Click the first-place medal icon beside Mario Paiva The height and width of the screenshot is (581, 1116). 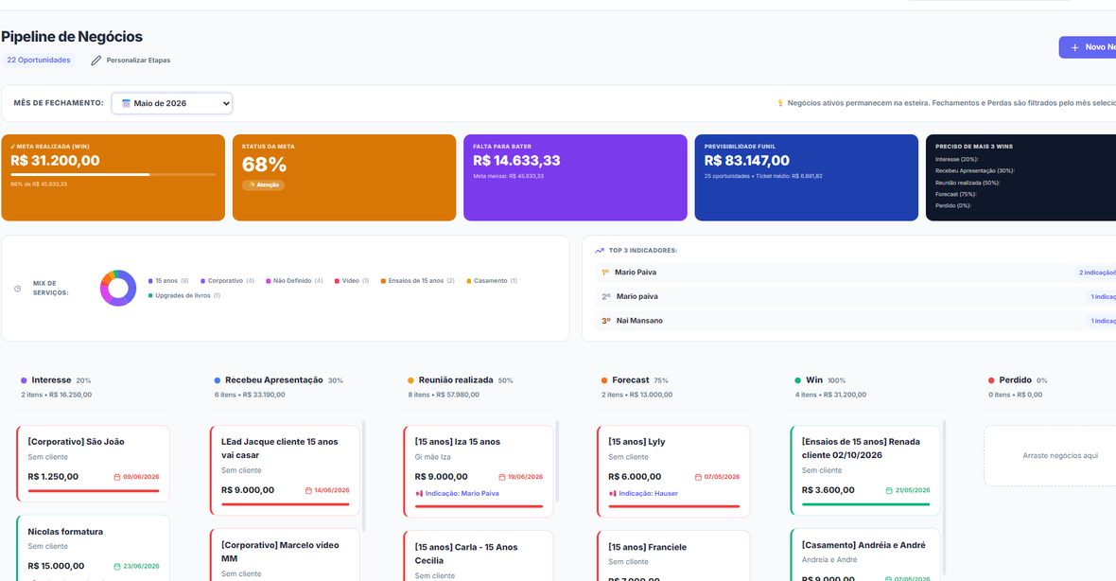point(605,273)
